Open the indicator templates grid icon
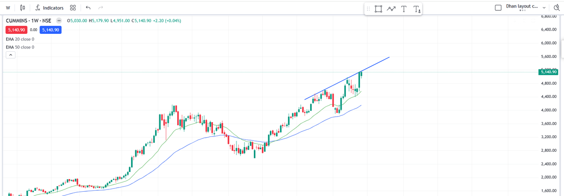 click(73, 8)
